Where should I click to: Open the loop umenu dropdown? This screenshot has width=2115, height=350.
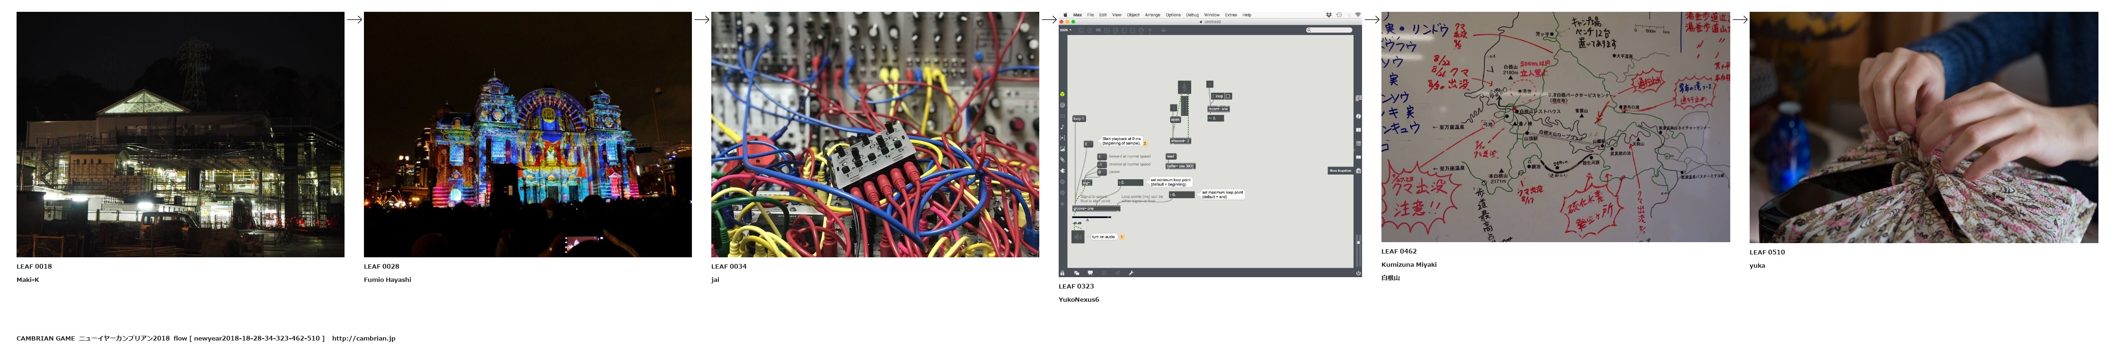(x=1218, y=96)
